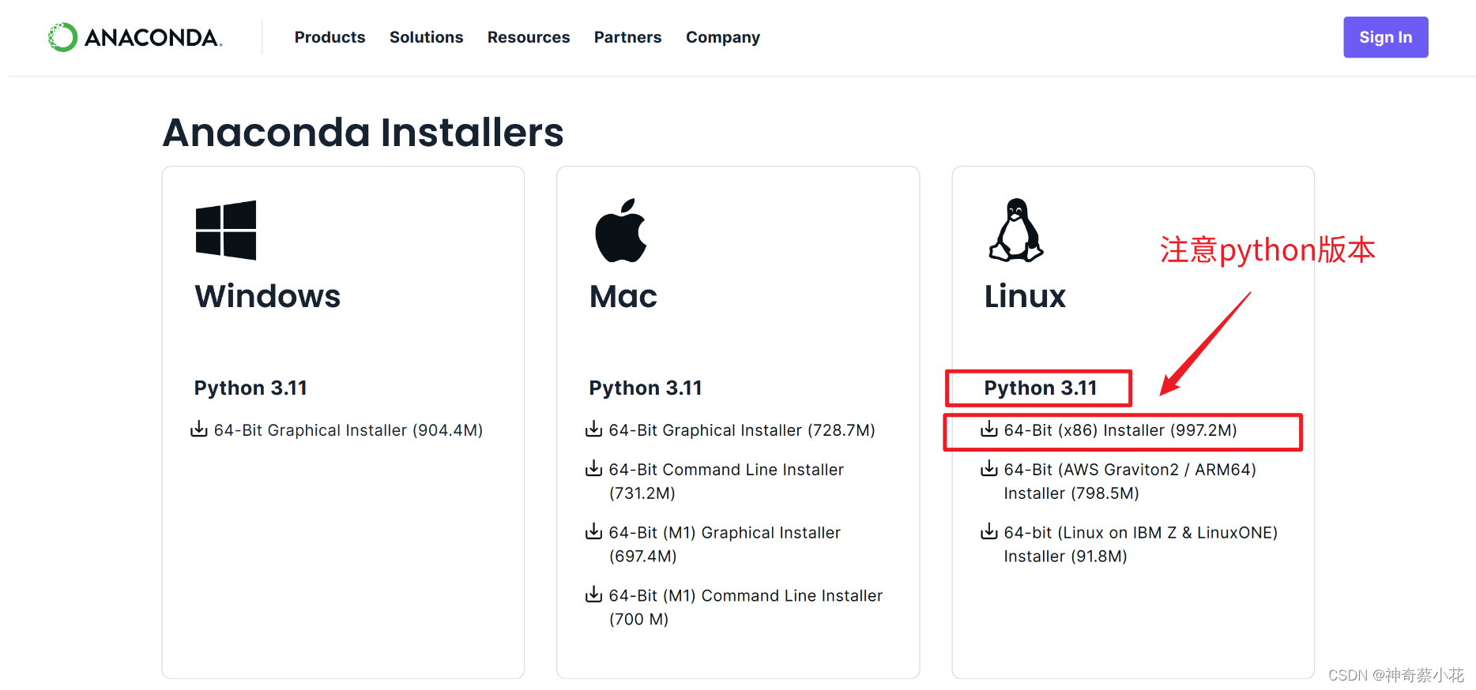Click download icon beside Mac 64-Bit Graphical Installer (728.7M)
This screenshot has width=1476, height=690.
click(x=593, y=429)
